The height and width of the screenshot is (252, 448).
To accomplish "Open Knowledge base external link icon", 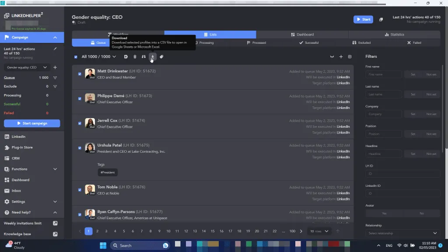I will (55, 234).
